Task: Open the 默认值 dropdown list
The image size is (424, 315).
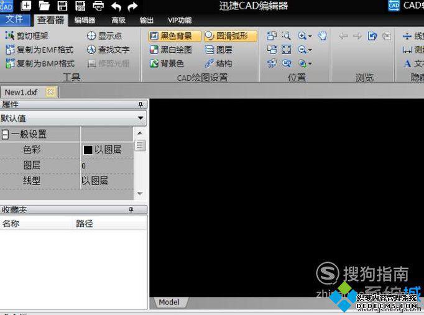Action: (x=141, y=118)
